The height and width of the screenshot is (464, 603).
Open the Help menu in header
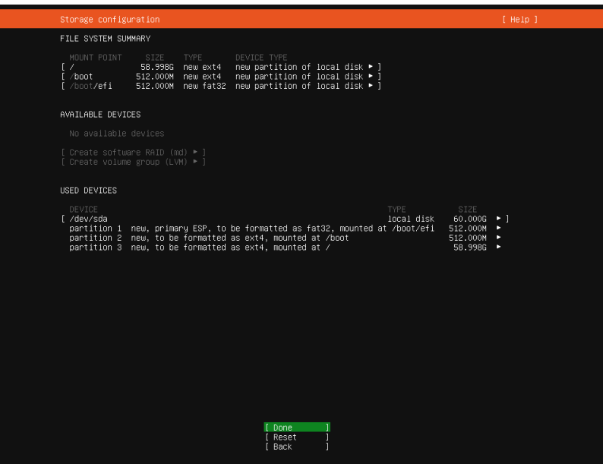tap(519, 20)
